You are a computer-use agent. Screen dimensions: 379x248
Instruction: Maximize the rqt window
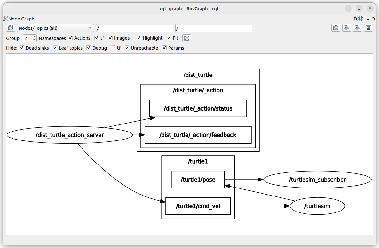pyautogui.click(x=359, y=8)
